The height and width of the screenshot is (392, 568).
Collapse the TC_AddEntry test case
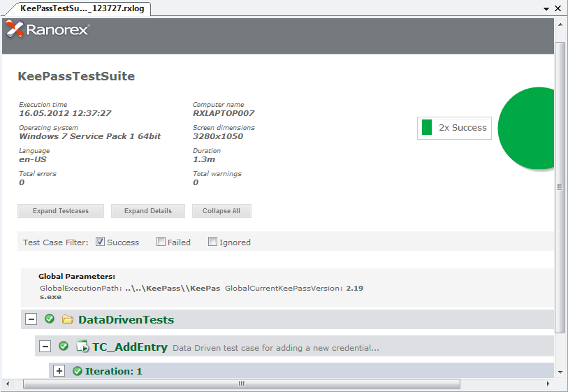click(x=45, y=347)
